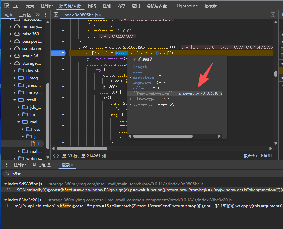Expand the dev-st folder
283x229 pixels.
coord(15,71)
